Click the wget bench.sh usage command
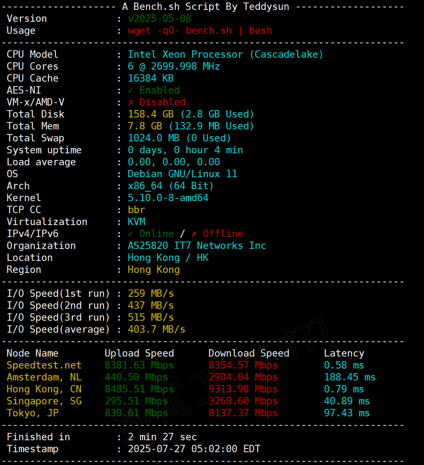Viewport: 424px width, 465px height. [200, 31]
